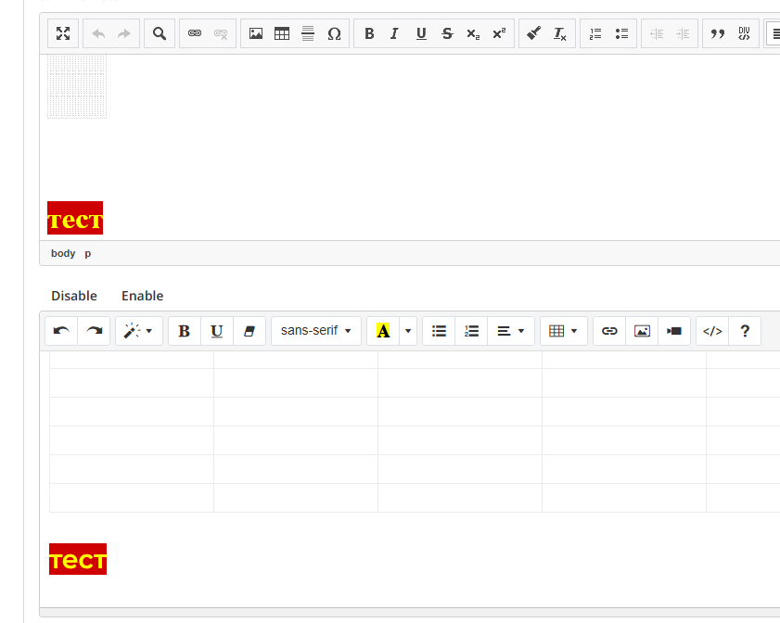The height and width of the screenshot is (623, 780).
Task: Insert a video in the bottom editor
Action: point(674,331)
